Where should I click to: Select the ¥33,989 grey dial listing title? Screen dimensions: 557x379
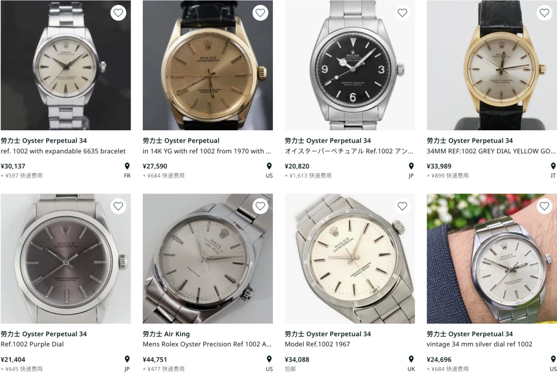pos(492,151)
